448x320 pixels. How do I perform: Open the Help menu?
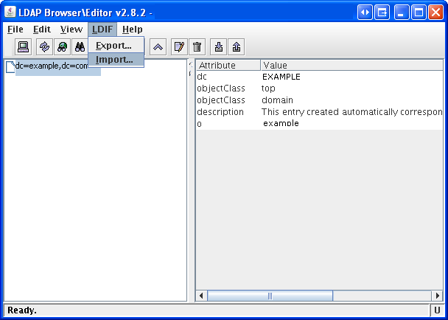(x=133, y=29)
